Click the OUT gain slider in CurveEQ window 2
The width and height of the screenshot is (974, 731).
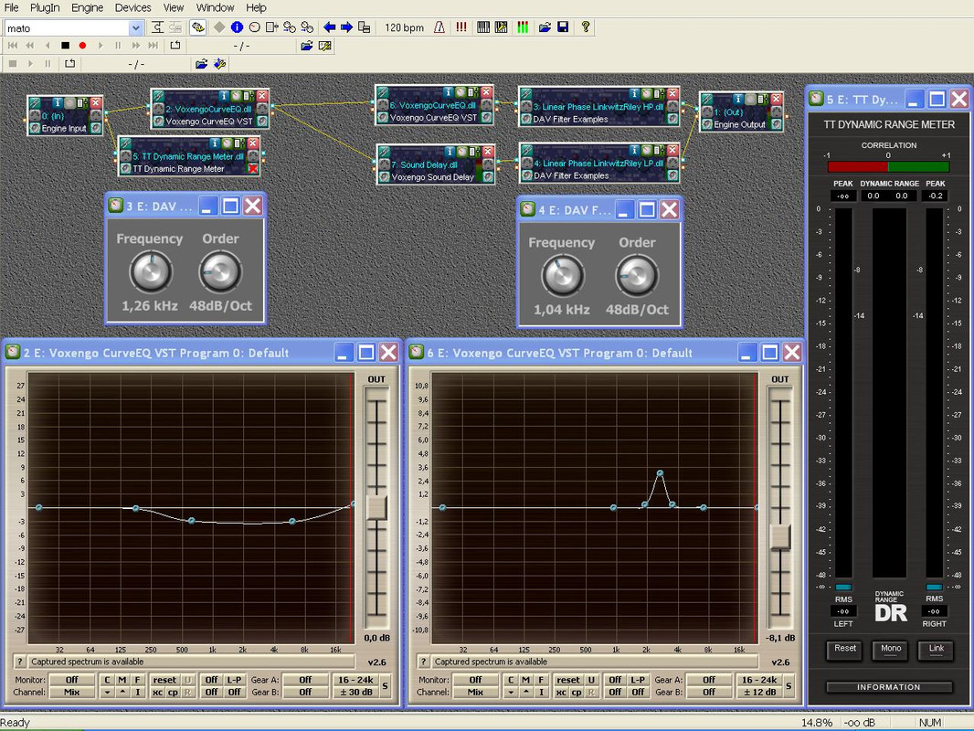pos(376,507)
